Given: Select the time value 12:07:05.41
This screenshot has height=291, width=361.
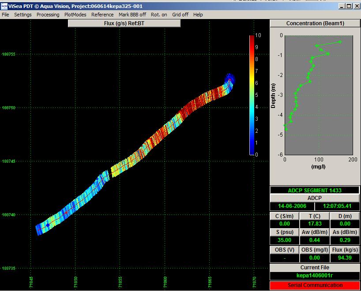Looking at the screenshot, I should click(337, 206).
